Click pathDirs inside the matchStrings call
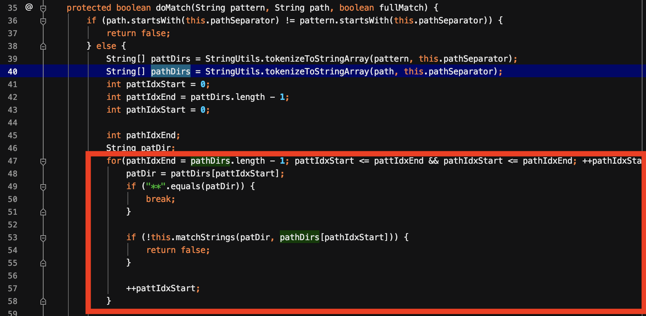This screenshot has height=316, width=646. (x=299, y=237)
